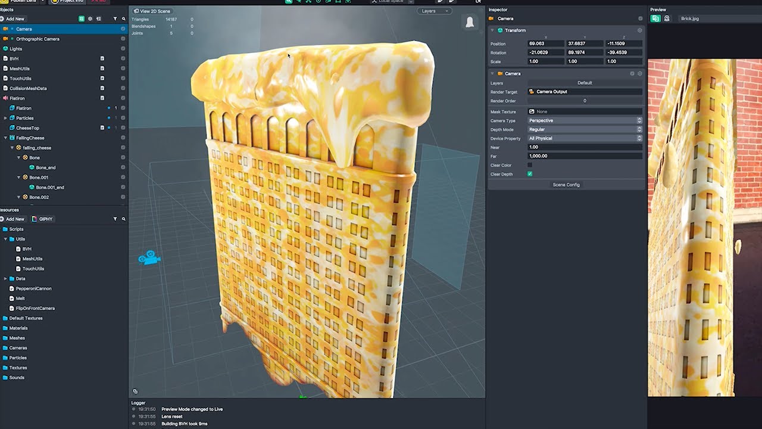
Task: Click the Position X input field
Action: pos(546,43)
